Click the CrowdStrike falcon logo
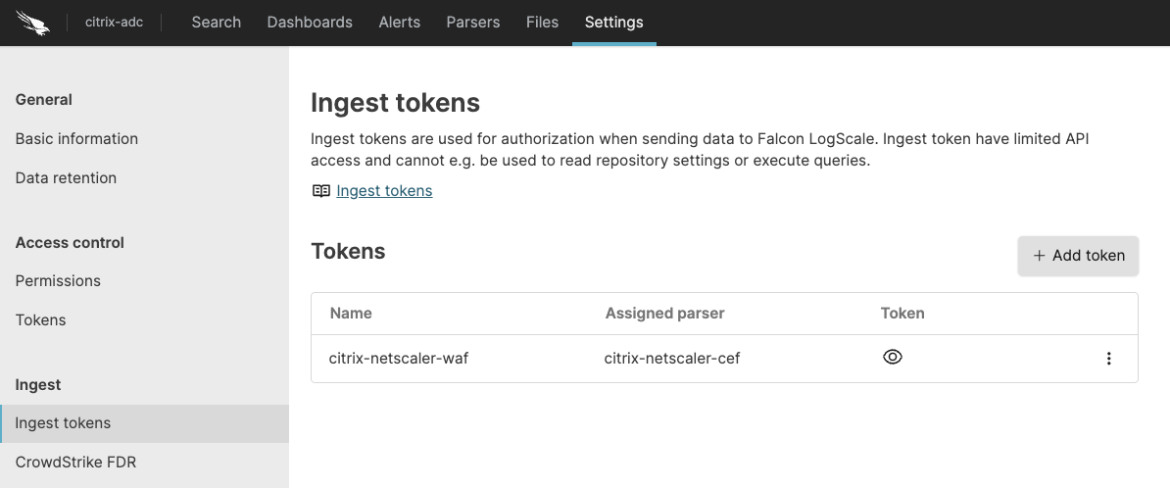This screenshot has height=488, width=1170. [32, 23]
